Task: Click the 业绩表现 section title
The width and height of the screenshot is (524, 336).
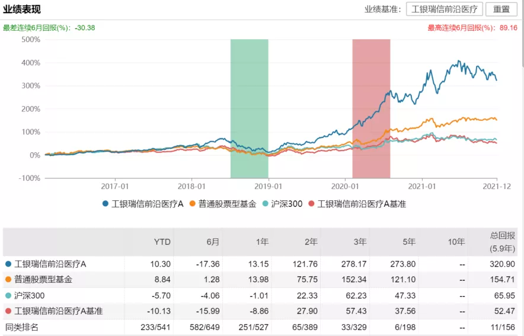Action: 22,9
